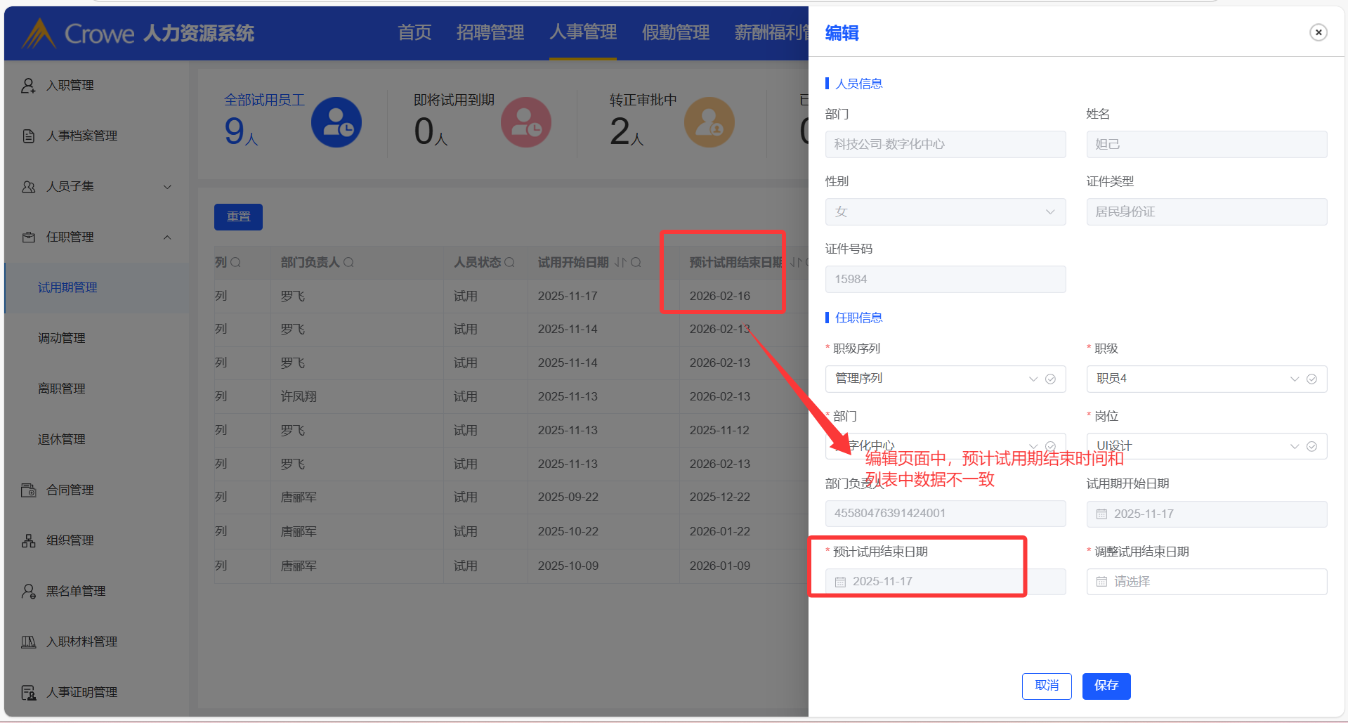The image size is (1348, 723).
Task: Click the 部门负责人 input showing 45580476391424001
Action: tap(945, 514)
